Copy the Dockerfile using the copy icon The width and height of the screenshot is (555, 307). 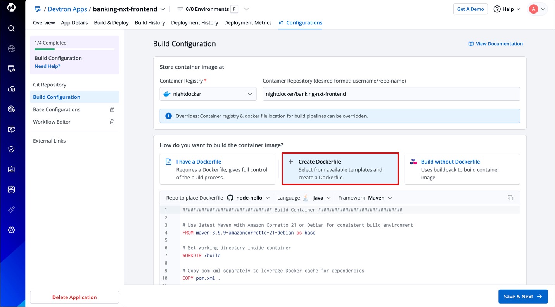[510, 198]
